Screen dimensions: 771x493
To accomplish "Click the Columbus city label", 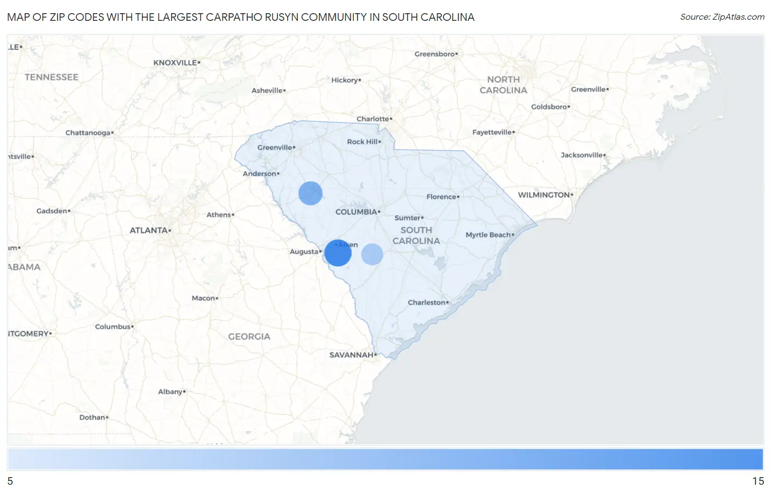I will [113, 327].
